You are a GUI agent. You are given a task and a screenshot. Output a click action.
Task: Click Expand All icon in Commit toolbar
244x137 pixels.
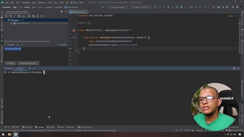(x=38, y=16)
